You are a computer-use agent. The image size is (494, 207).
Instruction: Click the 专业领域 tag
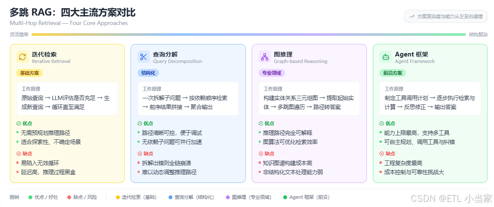272,73
